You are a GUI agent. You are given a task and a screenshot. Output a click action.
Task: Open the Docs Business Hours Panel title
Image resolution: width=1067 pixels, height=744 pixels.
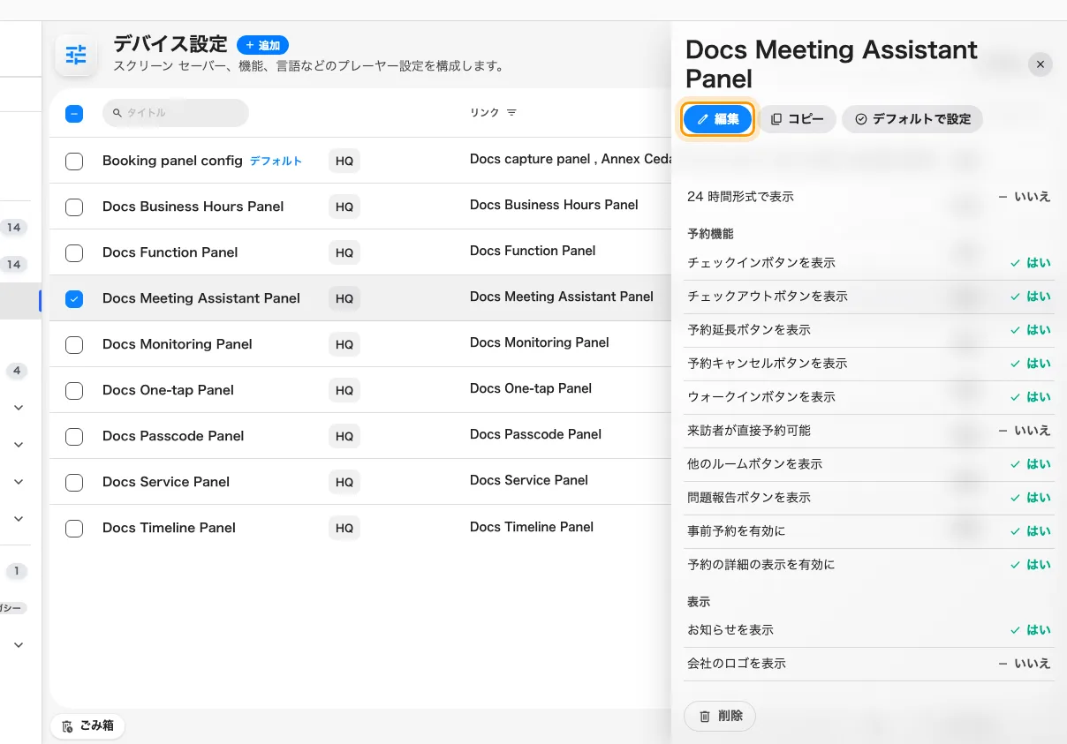[x=193, y=207]
